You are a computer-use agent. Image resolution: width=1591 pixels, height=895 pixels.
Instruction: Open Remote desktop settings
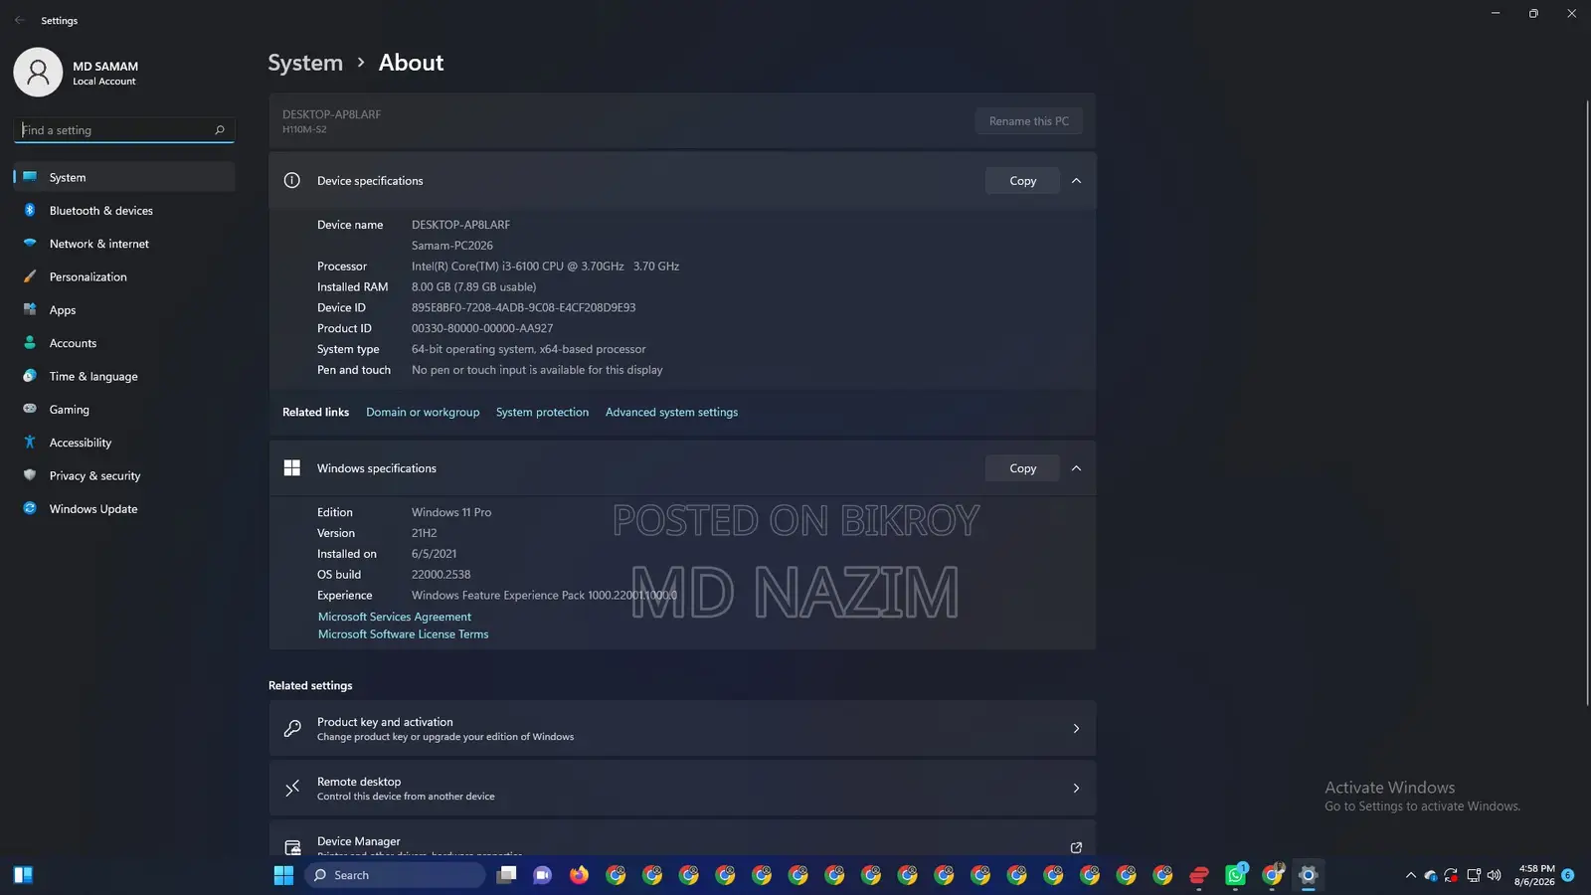682,789
